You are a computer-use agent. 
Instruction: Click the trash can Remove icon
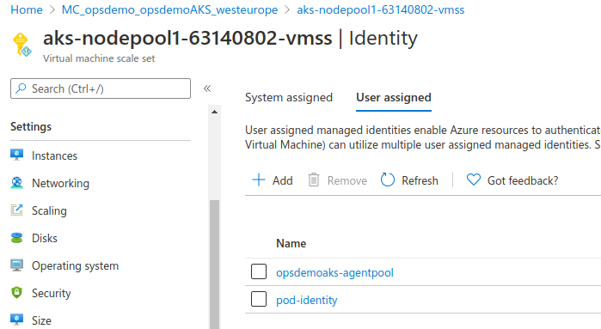[314, 180]
